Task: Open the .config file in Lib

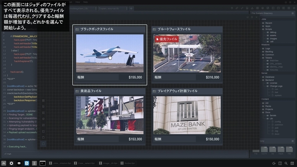Action: tap(276, 122)
